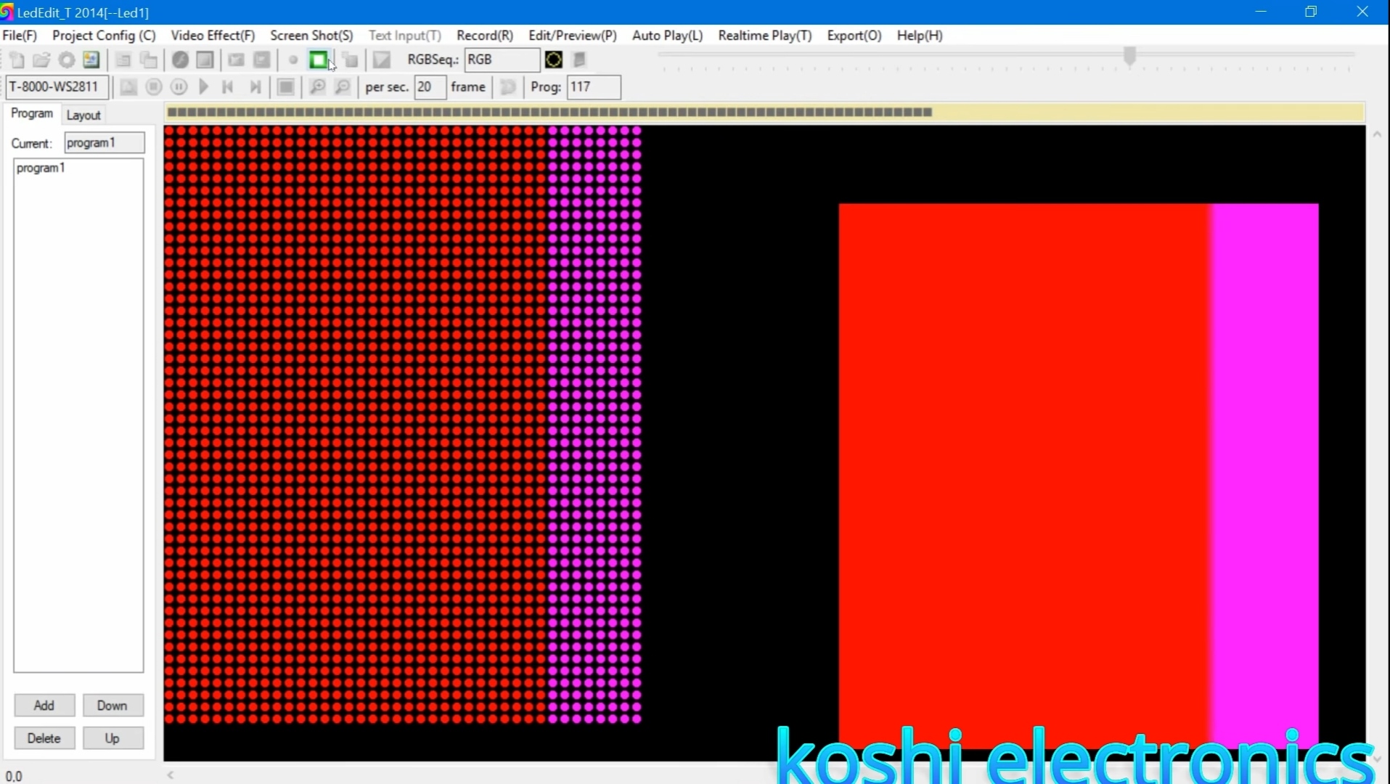1390x784 pixels.
Task: Click the first envelope-shaped toolbar icon
Action: [x=237, y=60]
